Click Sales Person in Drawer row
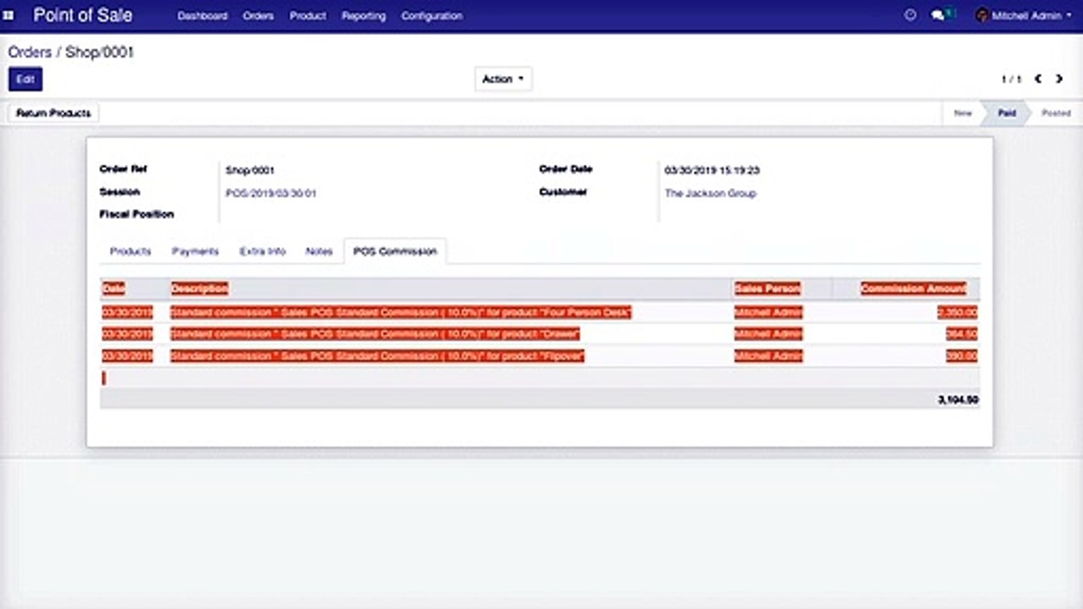 click(768, 334)
